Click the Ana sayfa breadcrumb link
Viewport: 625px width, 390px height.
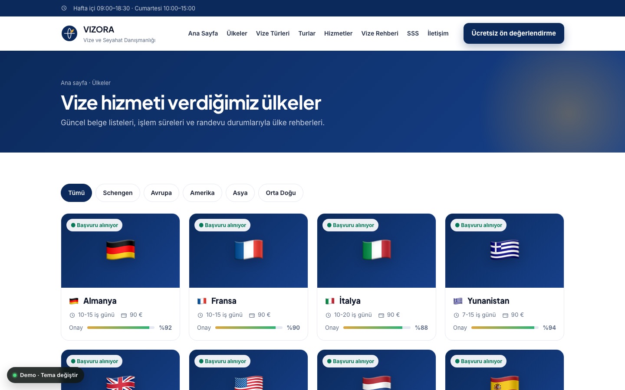click(74, 83)
